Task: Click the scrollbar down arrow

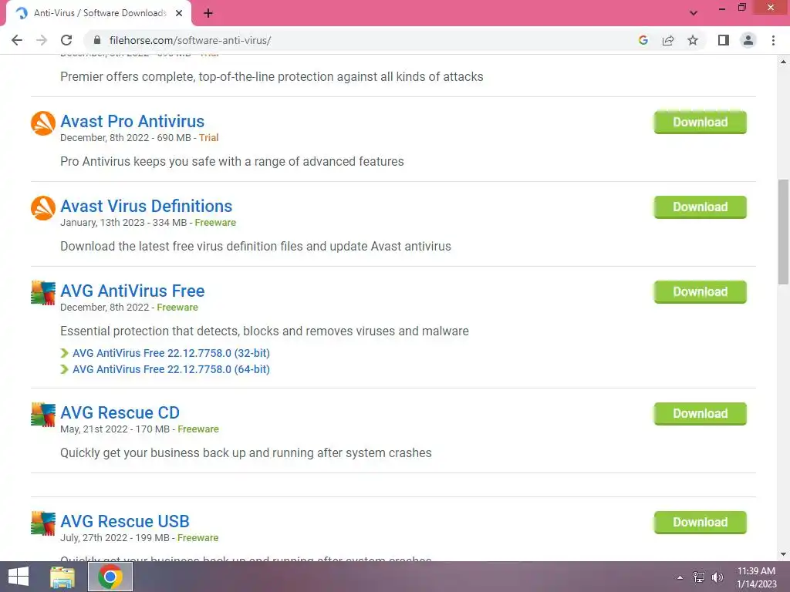Action: (x=783, y=554)
